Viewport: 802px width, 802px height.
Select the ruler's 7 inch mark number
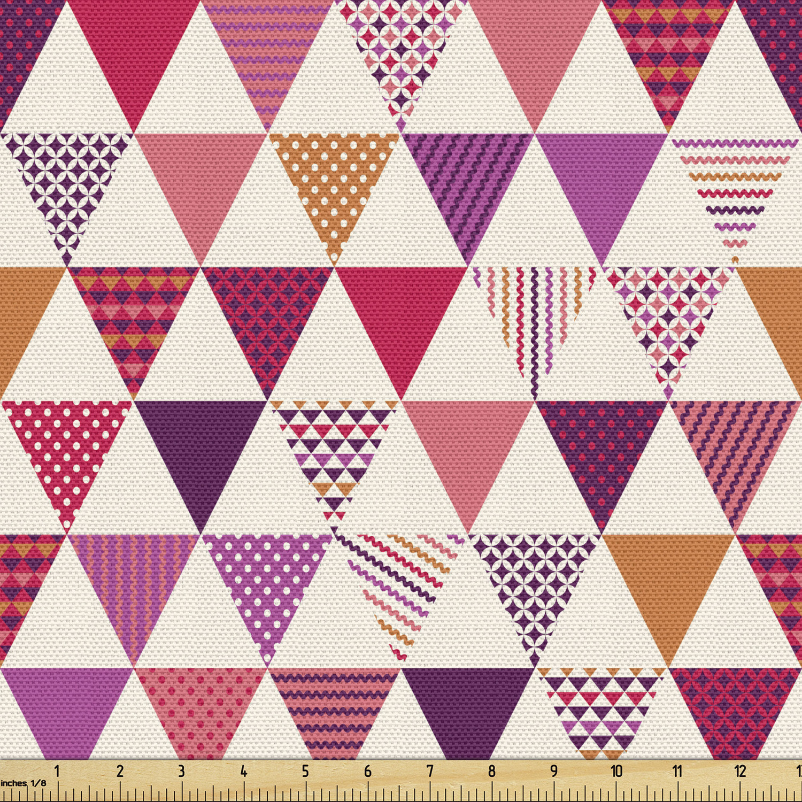pos(430,771)
